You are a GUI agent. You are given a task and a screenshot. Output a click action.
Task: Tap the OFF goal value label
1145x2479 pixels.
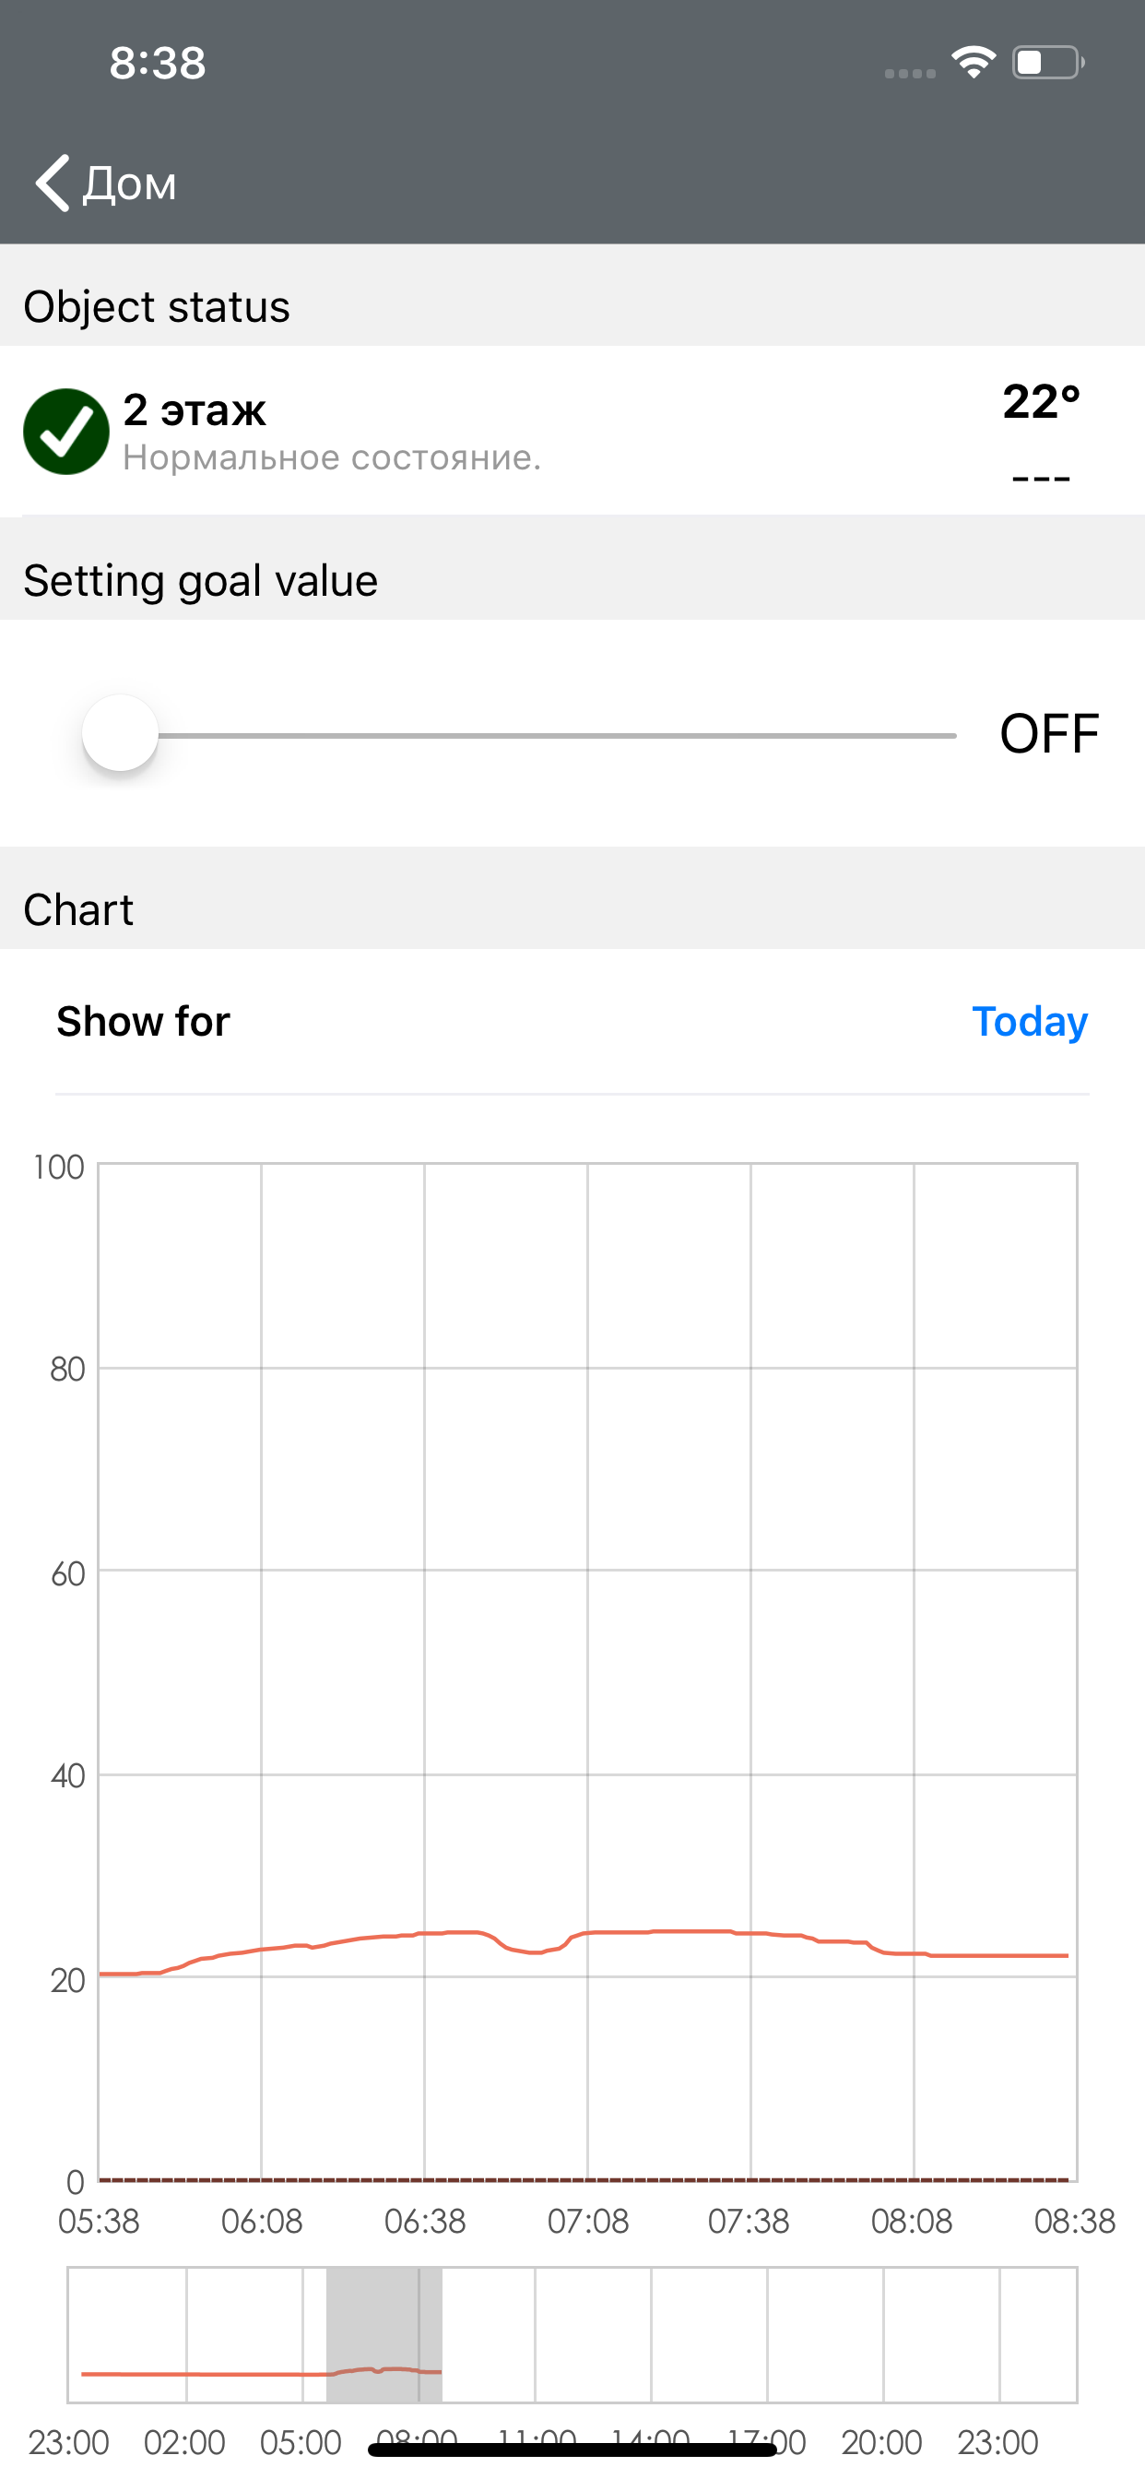tap(1048, 733)
